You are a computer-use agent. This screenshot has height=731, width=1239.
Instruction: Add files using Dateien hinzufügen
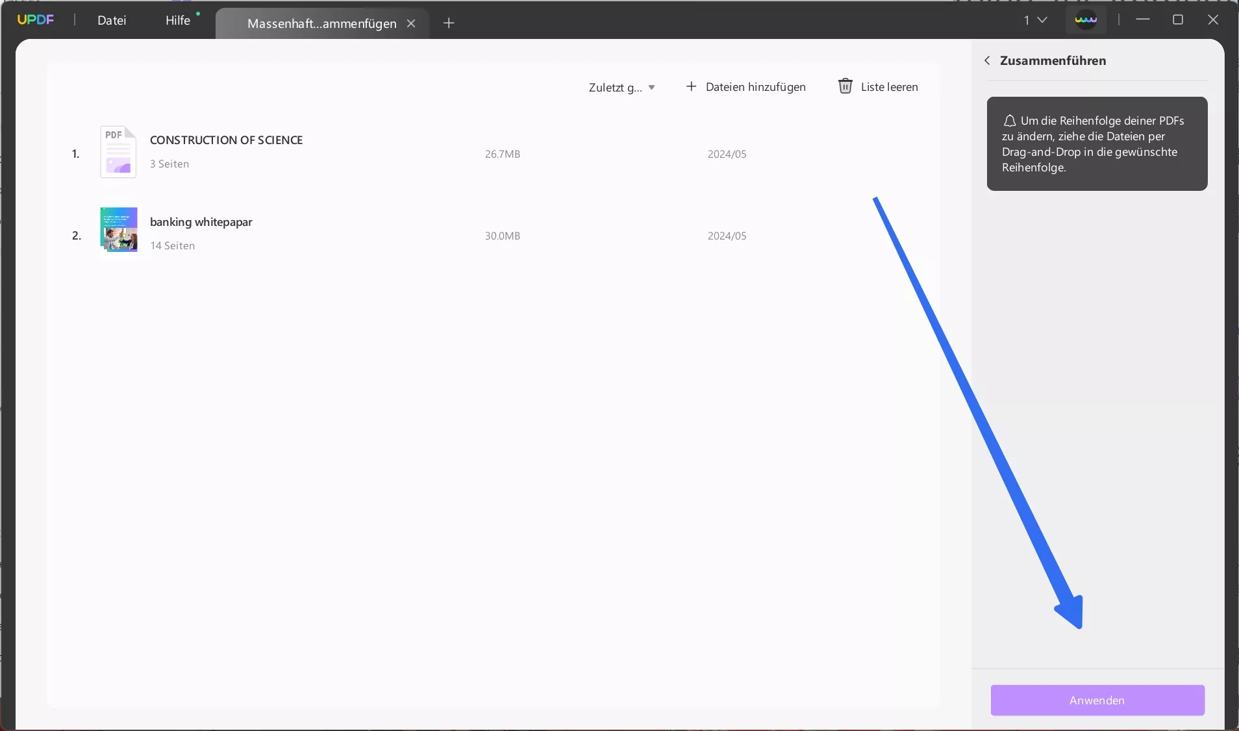756,86
